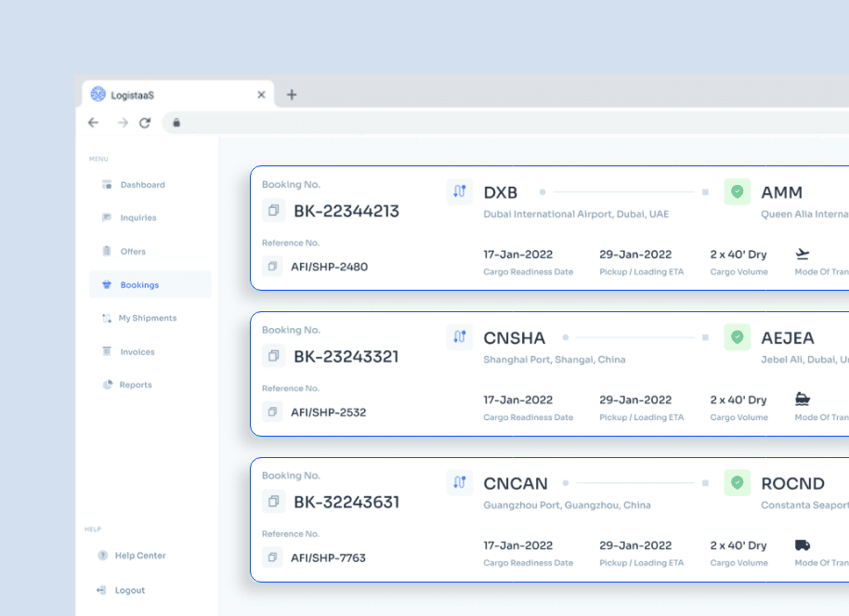
Task: Click Logout in the sidebar
Action: pos(129,591)
